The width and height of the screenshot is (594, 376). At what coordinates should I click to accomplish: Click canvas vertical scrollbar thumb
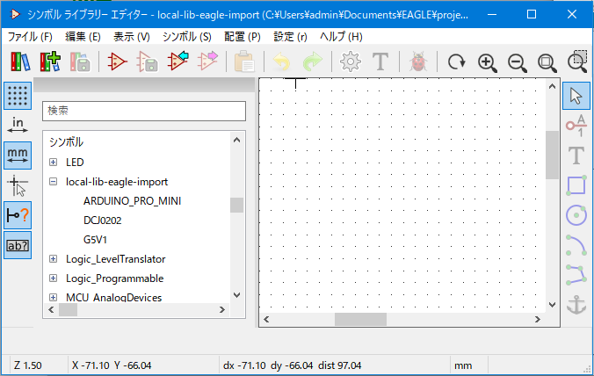click(x=553, y=155)
